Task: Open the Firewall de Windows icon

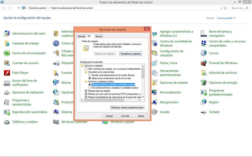Action: 204,63
